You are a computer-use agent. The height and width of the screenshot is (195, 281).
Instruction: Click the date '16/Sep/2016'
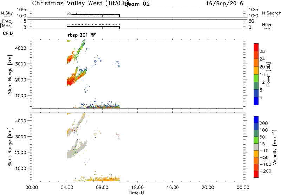pos(224,4)
